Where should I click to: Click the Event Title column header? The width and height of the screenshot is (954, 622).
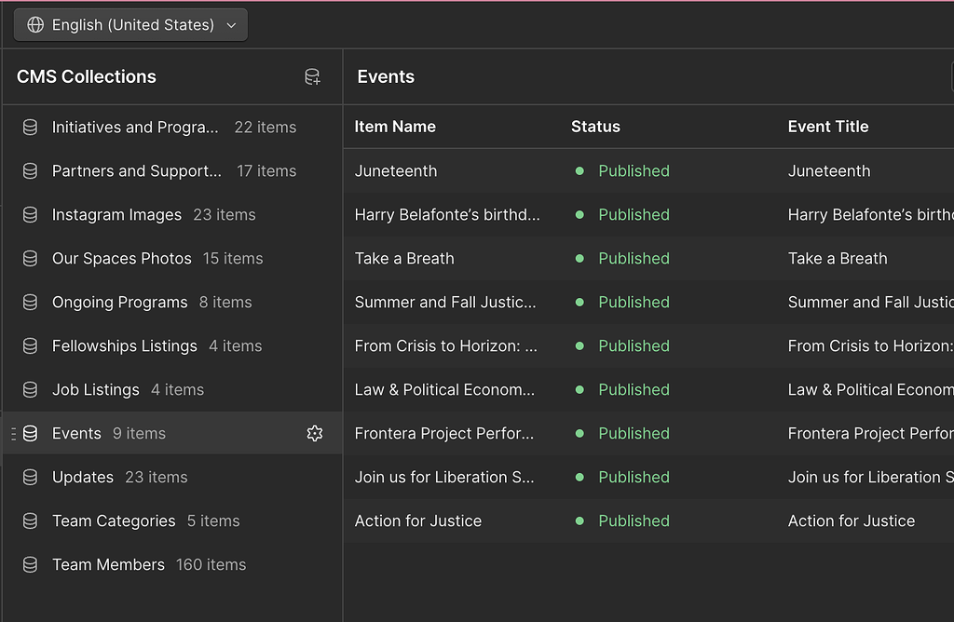(x=828, y=127)
